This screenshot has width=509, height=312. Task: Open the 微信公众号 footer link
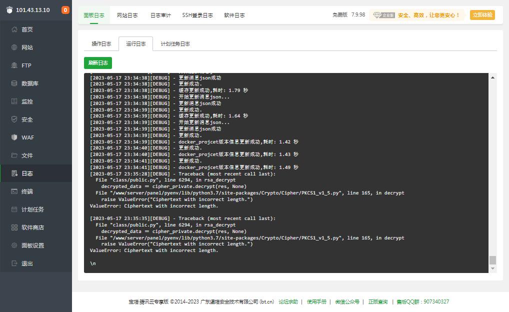347,301
